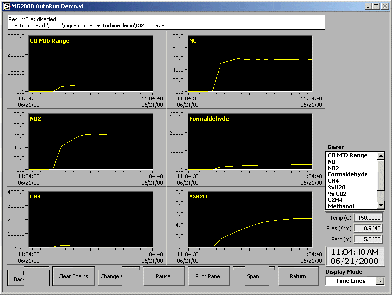Click the disabled New Background button
The height and width of the screenshot is (295, 392).
[x=28, y=276]
